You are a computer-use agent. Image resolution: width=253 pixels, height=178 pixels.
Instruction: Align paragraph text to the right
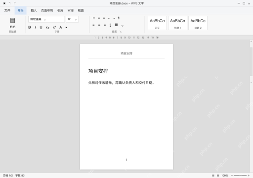[x=105, y=25]
